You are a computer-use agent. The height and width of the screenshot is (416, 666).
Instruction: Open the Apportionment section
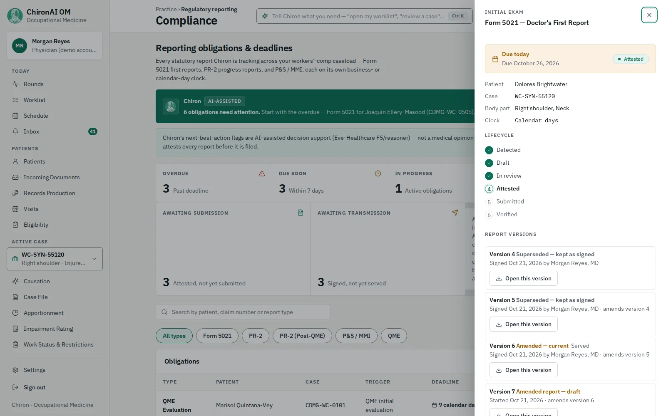(55, 313)
